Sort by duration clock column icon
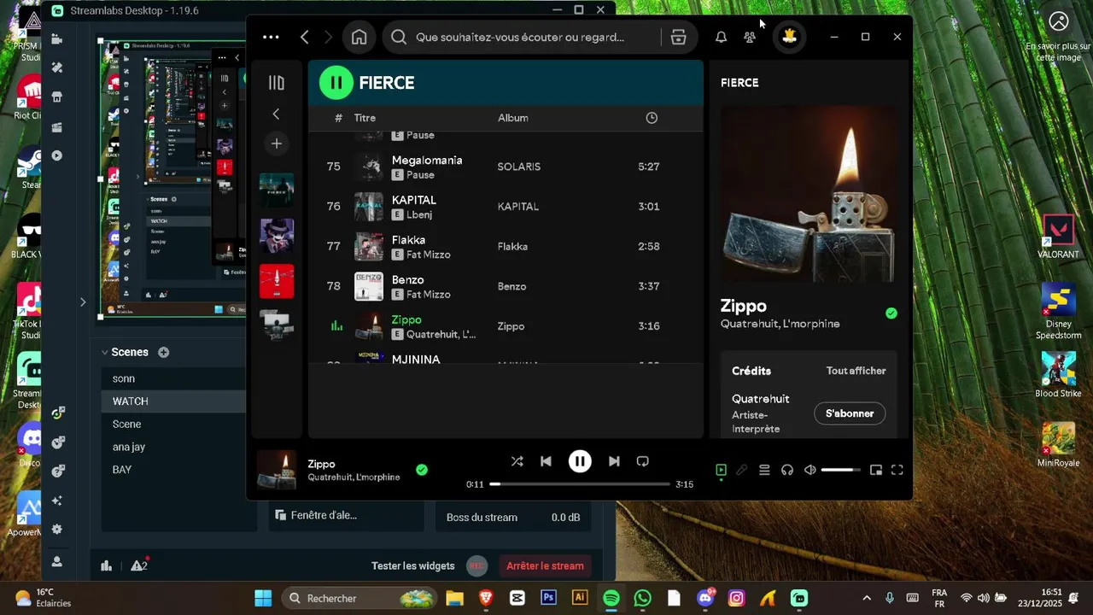 pos(652,118)
